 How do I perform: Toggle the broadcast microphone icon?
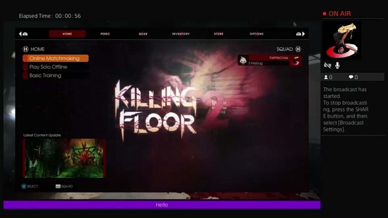point(337,65)
